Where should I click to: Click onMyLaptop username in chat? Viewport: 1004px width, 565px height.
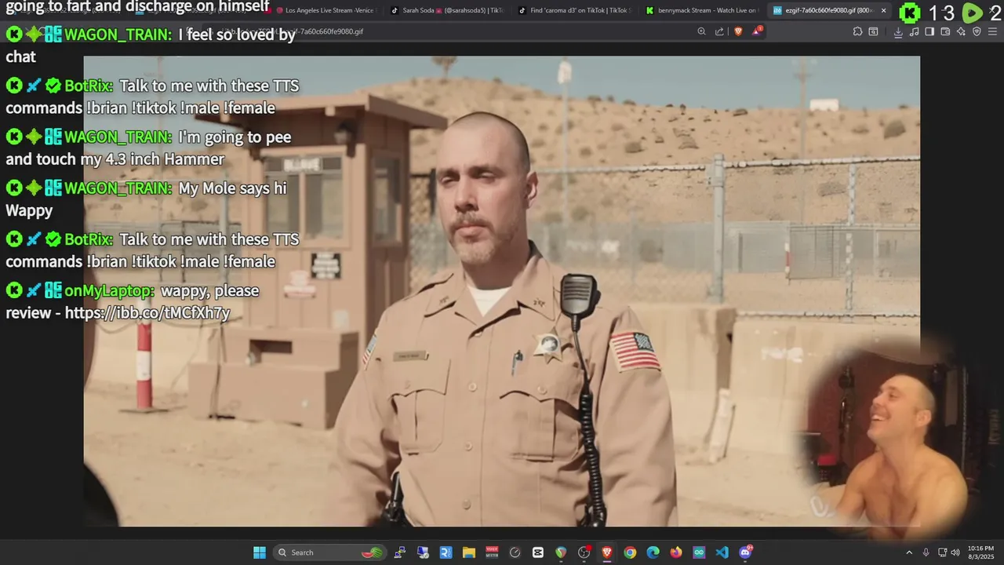pos(109,290)
